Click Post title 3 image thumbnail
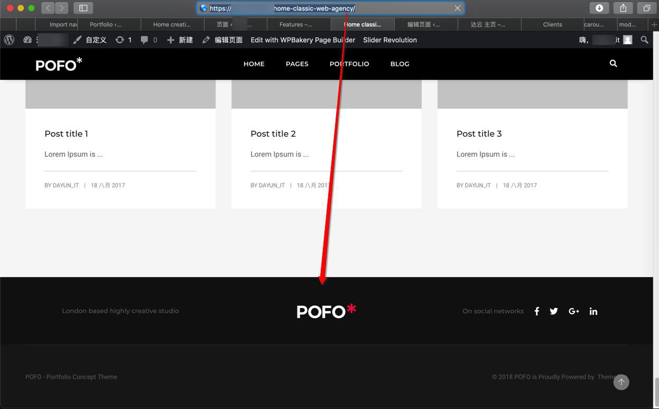 [x=533, y=94]
